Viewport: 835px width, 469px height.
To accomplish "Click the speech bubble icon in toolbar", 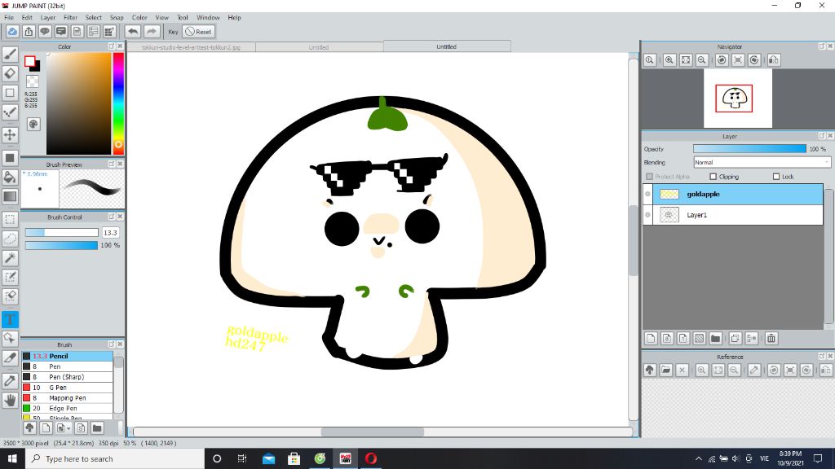I will coord(45,32).
